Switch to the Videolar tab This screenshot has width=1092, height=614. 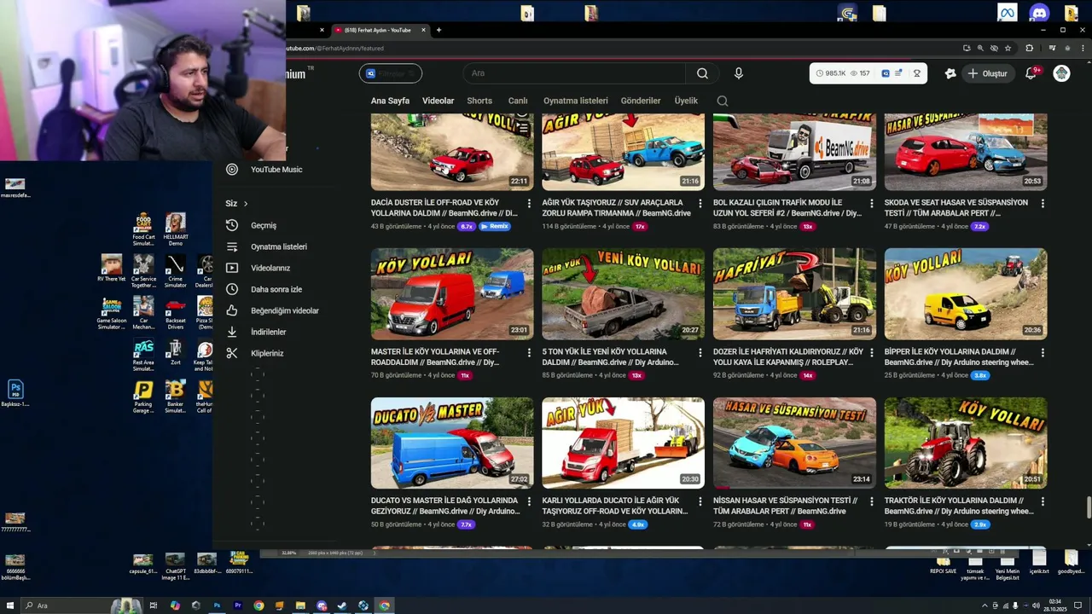pos(439,101)
